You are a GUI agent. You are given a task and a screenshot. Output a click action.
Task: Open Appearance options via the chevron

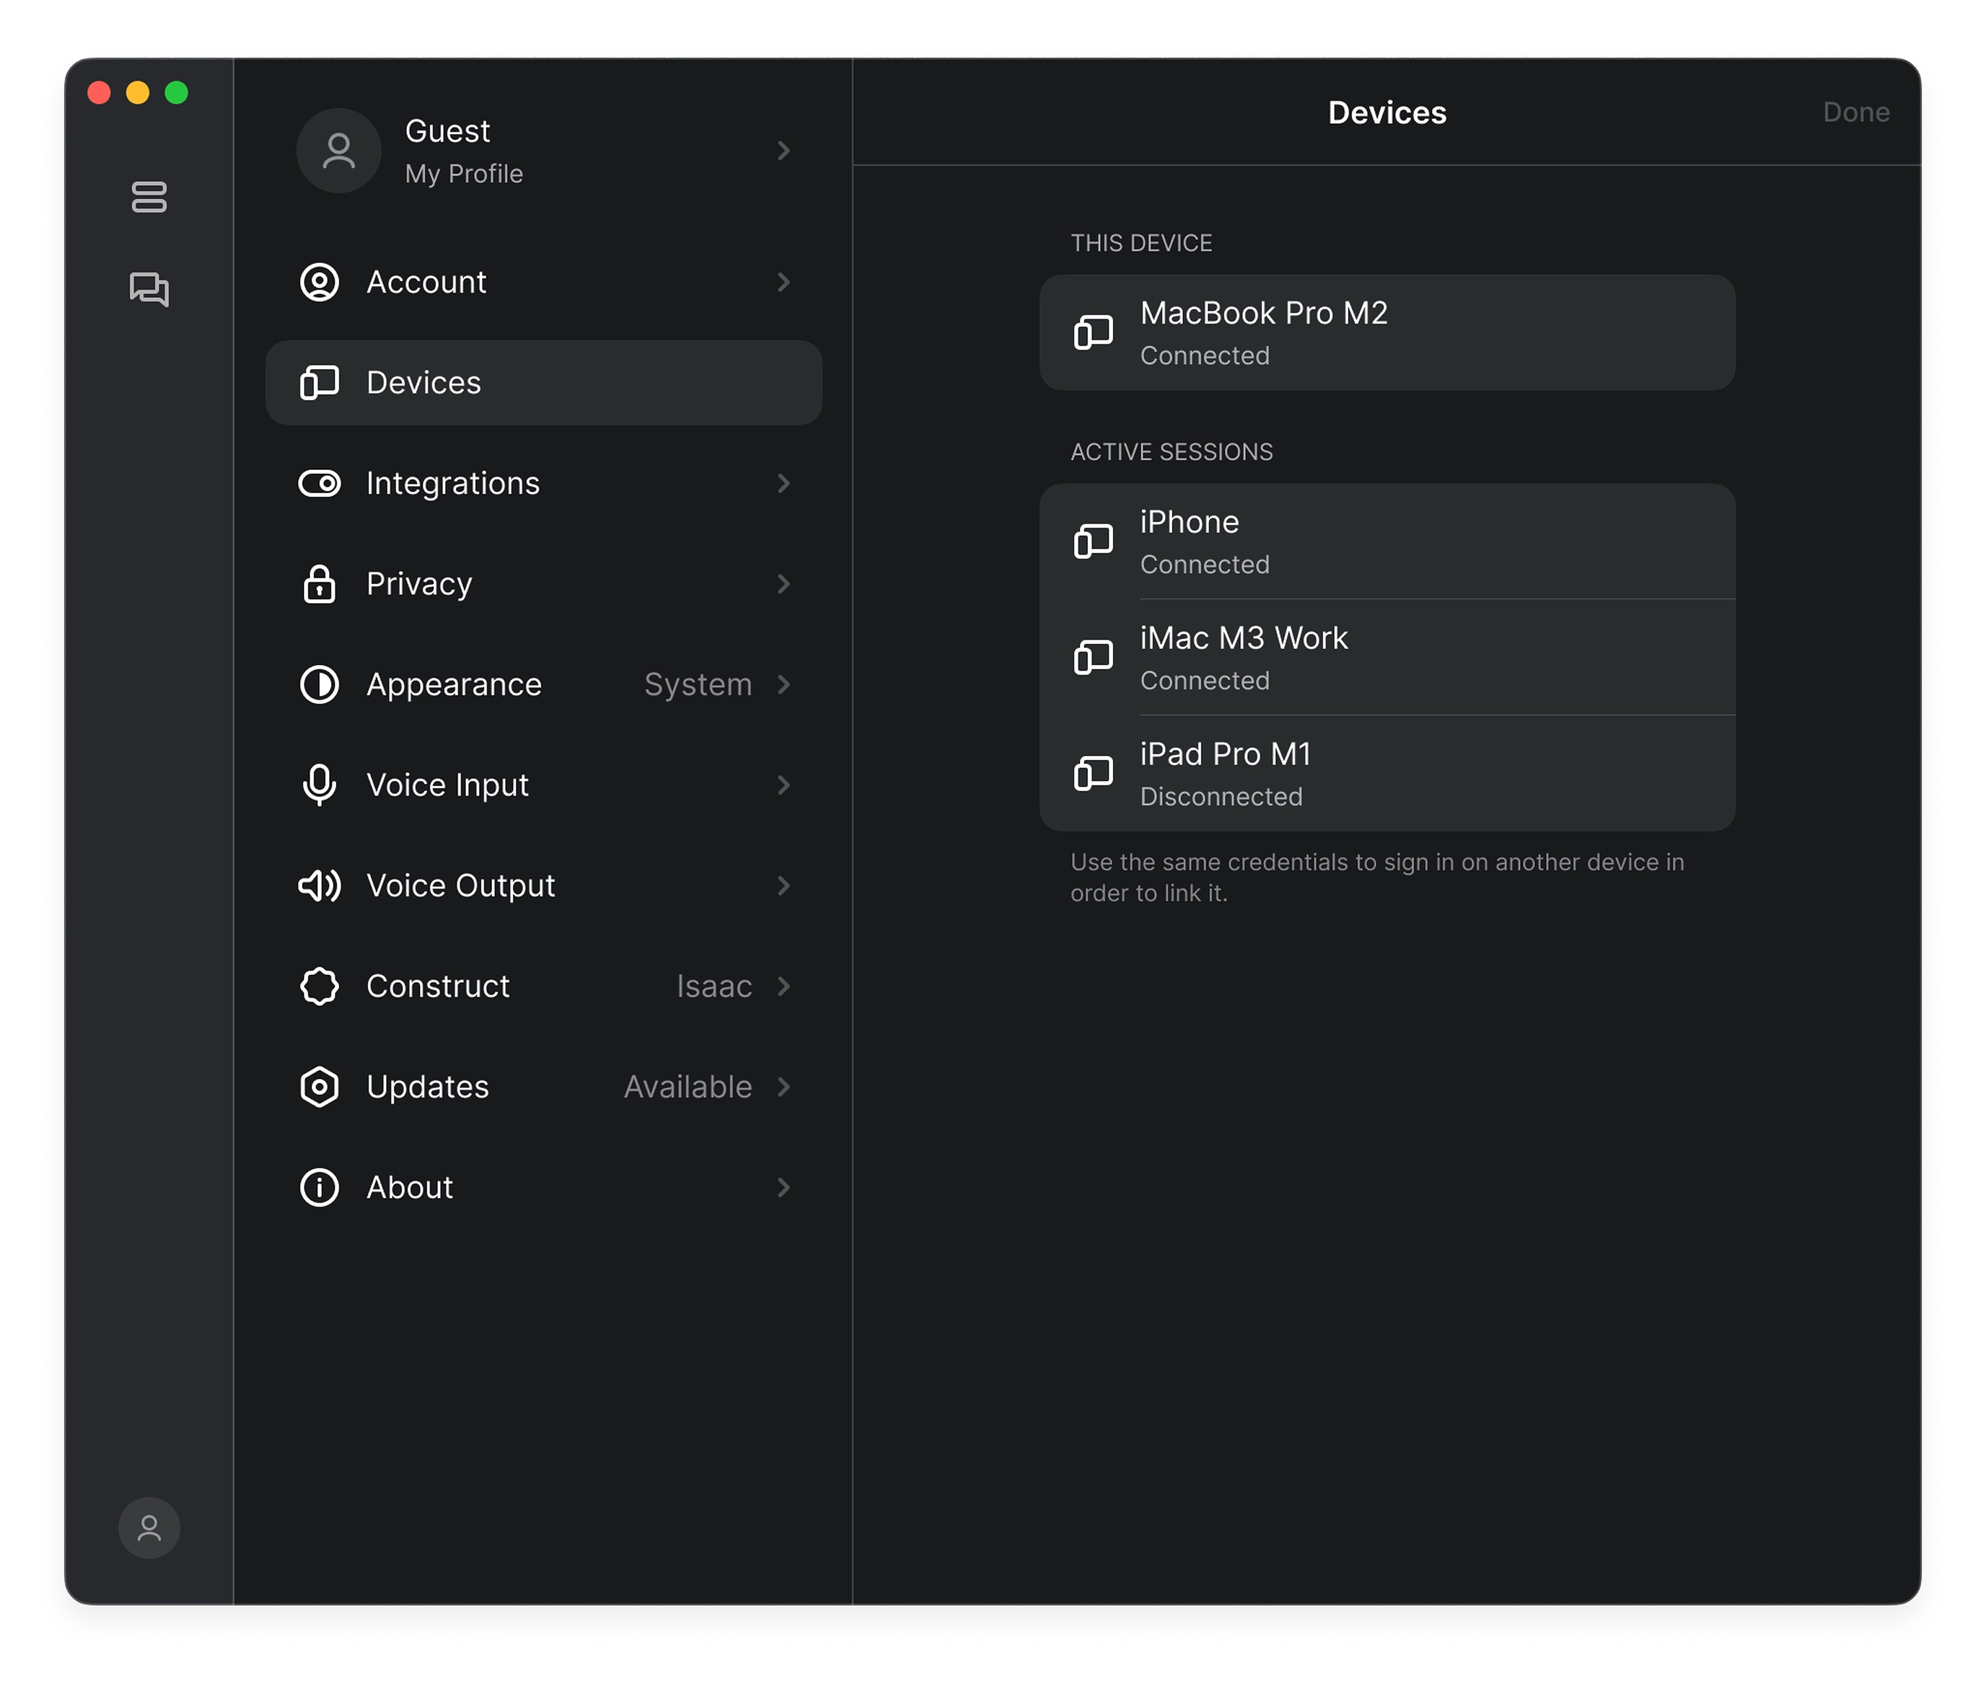(783, 684)
